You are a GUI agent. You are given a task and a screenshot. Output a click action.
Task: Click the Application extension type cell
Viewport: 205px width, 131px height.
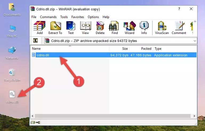[171, 55]
